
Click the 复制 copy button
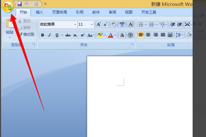pos(24,28)
